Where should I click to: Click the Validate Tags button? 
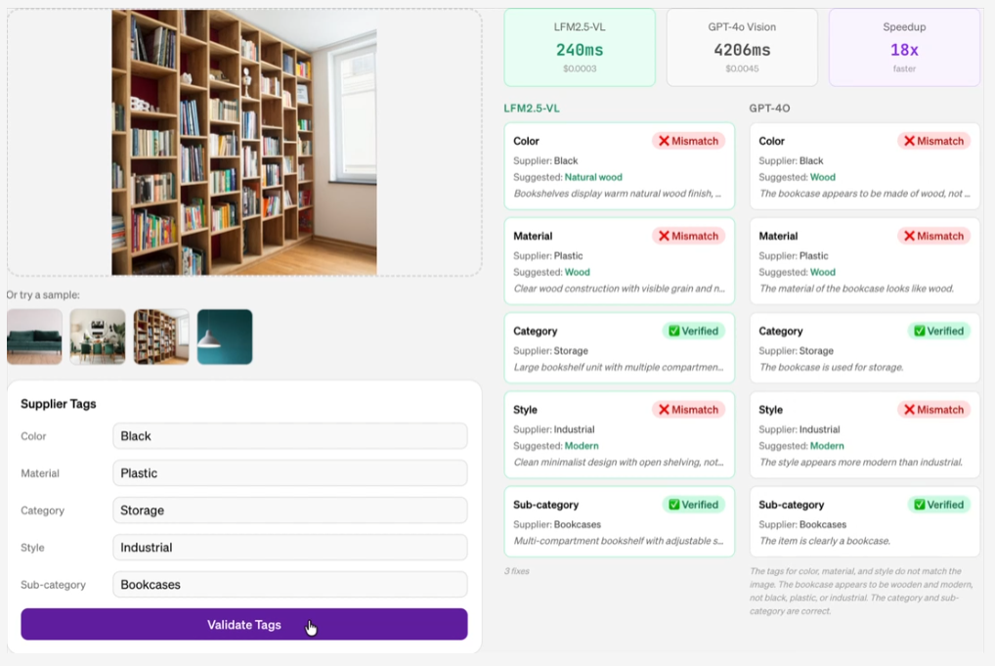pyautogui.click(x=243, y=625)
